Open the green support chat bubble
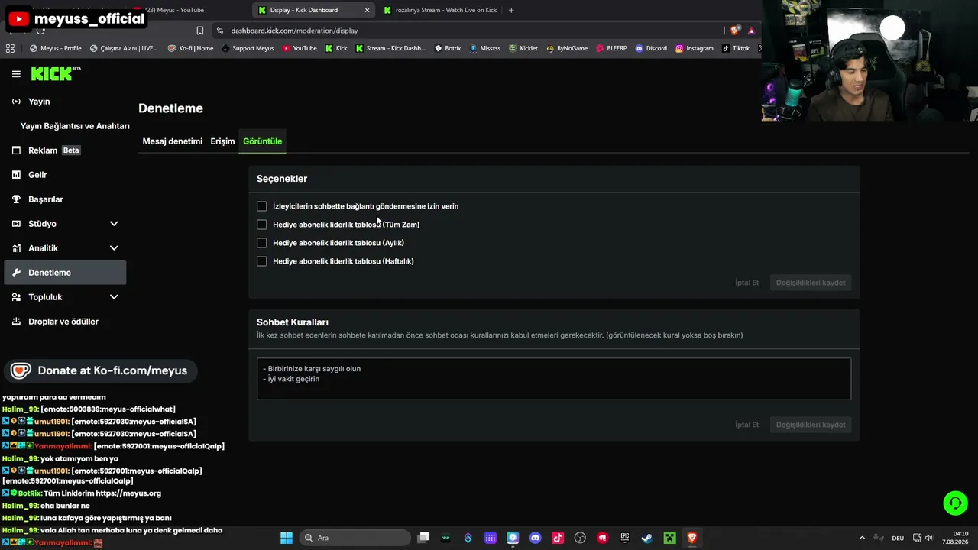 click(x=955, y=503)
